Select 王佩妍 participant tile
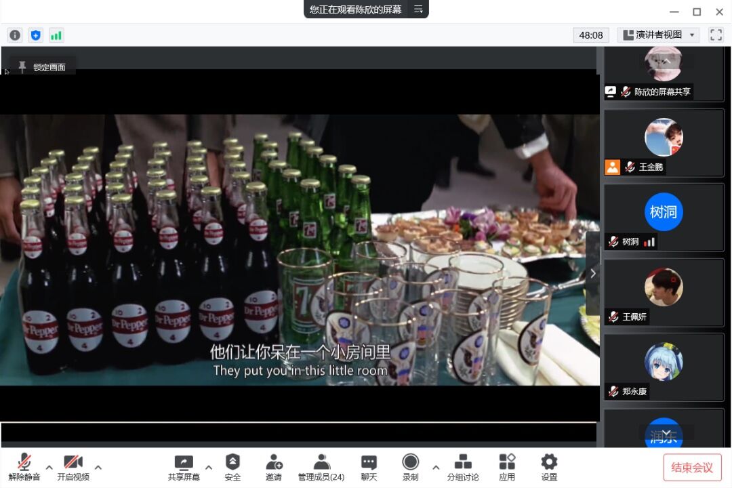Image resolution: width=732 pixels, height=488 pixels. tap(664, 293)
